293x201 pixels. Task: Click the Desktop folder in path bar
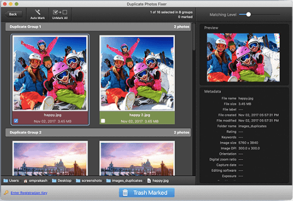62,181
